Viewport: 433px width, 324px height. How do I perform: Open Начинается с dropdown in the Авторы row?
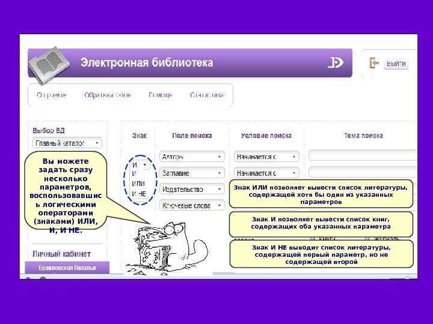[266, 157]
